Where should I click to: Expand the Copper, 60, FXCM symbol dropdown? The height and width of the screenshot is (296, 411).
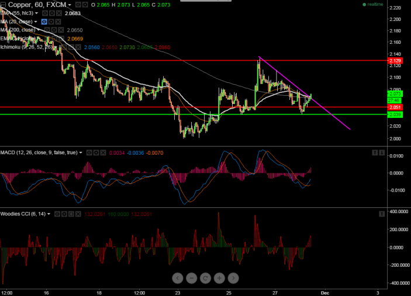coord(70,5)
